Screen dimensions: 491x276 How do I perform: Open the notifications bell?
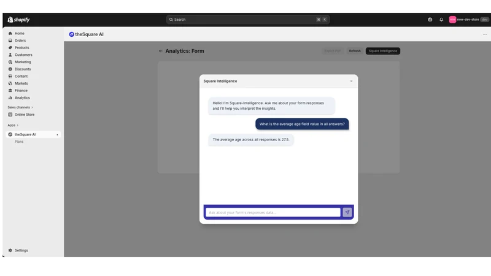click(x=441, y=20)
